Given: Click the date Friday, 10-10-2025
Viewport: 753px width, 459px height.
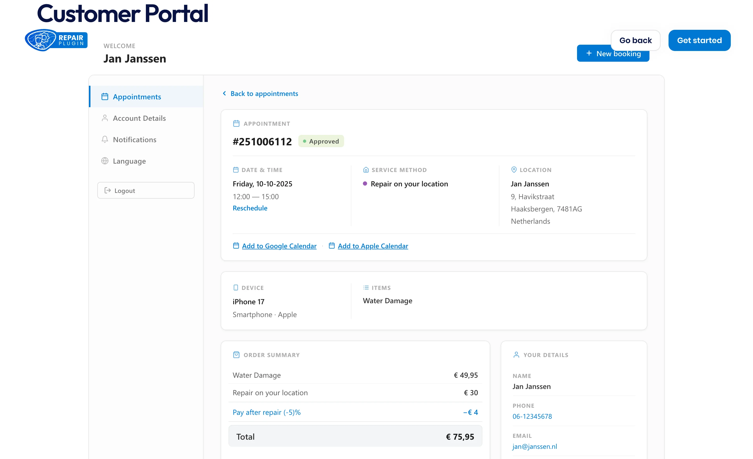Looking at the screenshot, I should [x=263, y=184].
